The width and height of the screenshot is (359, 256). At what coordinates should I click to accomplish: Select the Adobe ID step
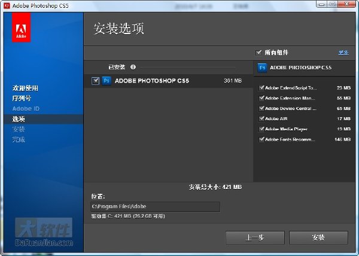[x=26, y=109]
